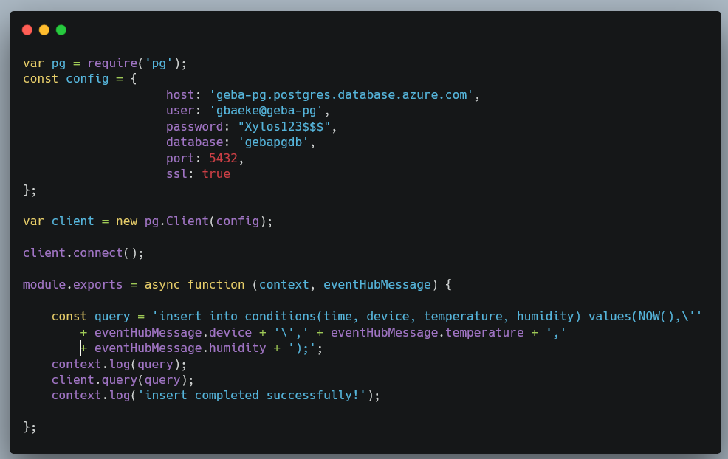Click the host string 'geba-pg.postgres.database.azure.com'
728x459 pixels.
tap(341, 94)
